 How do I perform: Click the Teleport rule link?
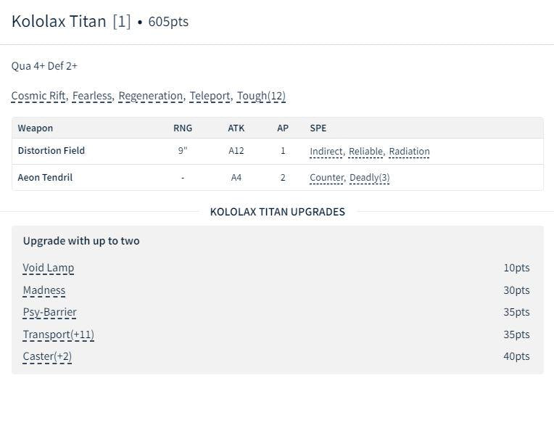[210, 96]
